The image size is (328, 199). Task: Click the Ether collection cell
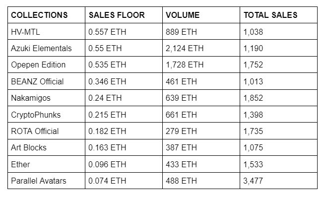20,164
